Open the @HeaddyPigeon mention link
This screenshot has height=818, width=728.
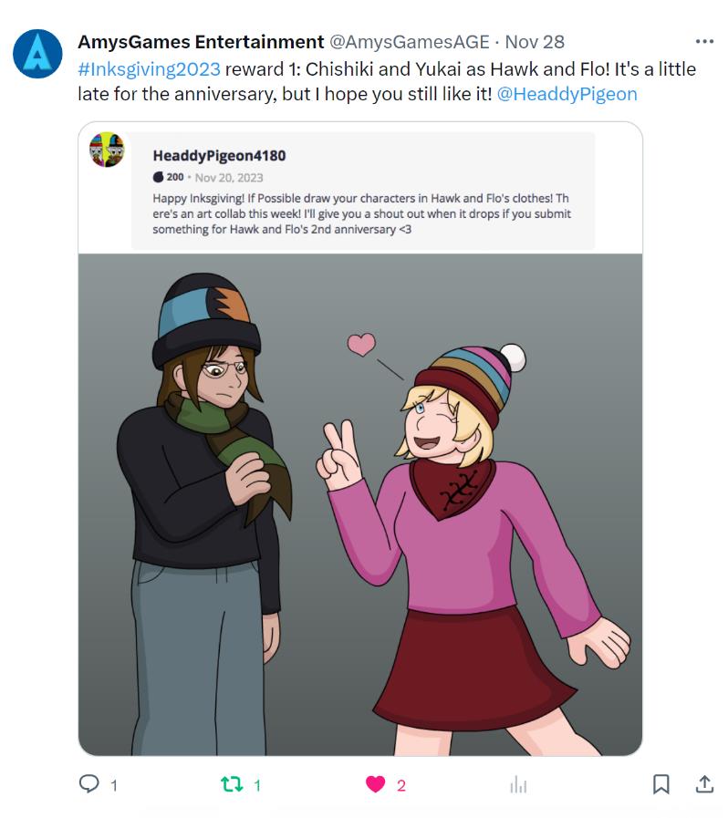[x=567, y=94]
